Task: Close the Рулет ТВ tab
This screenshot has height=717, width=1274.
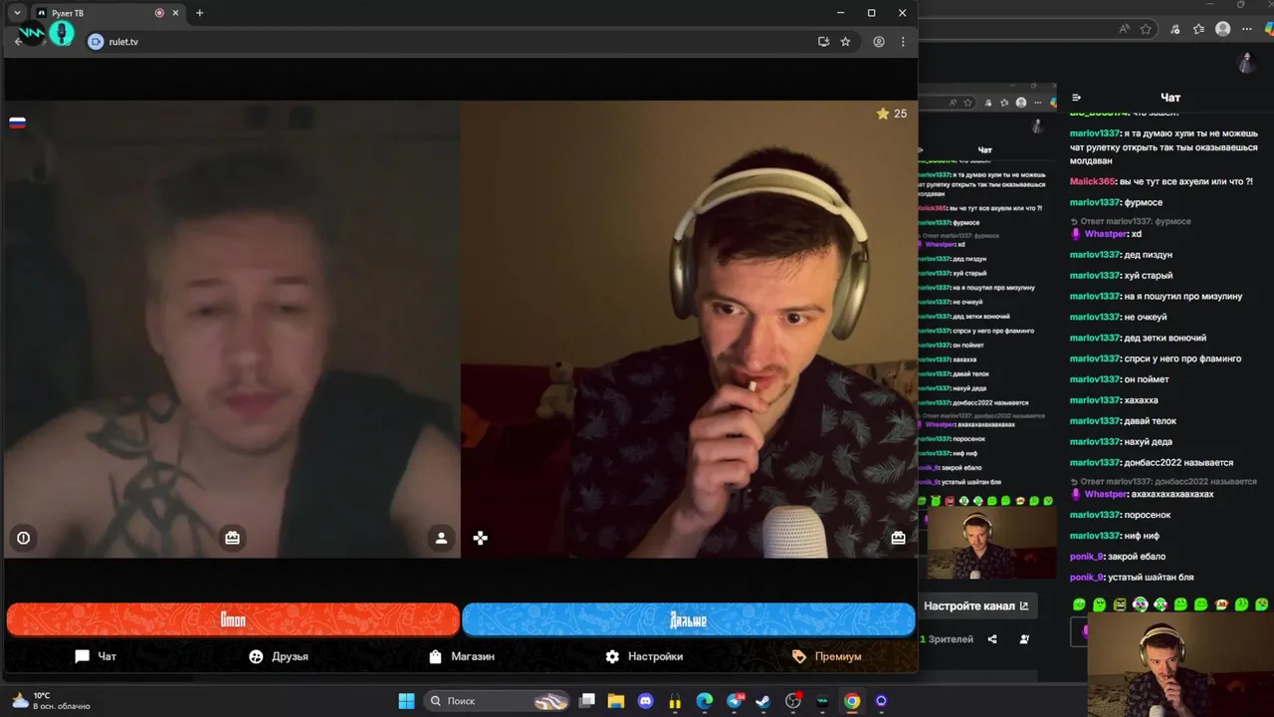Action: pyautogui.click(x=176, y=13)
